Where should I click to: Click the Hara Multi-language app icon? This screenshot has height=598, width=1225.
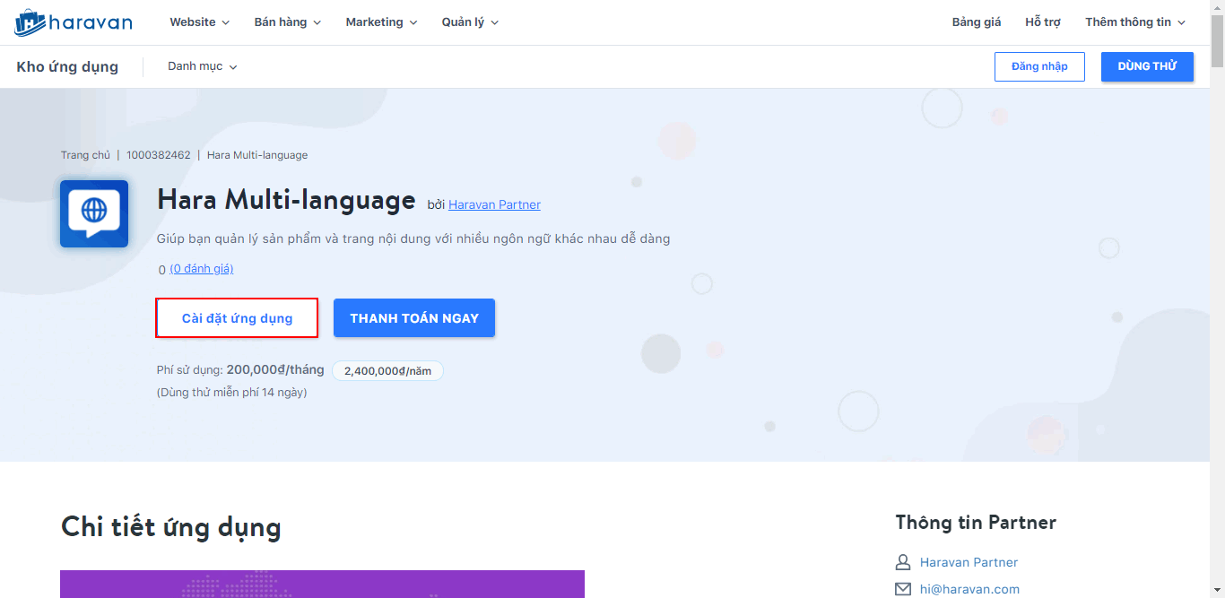(94, 213)
